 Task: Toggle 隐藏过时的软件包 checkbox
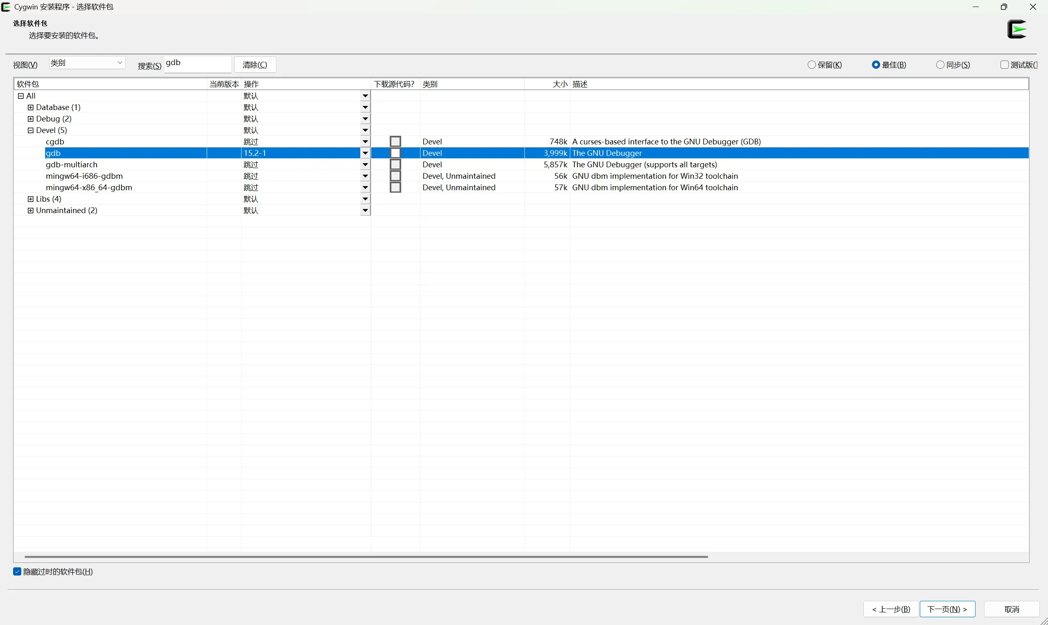(x=17, y=571)
